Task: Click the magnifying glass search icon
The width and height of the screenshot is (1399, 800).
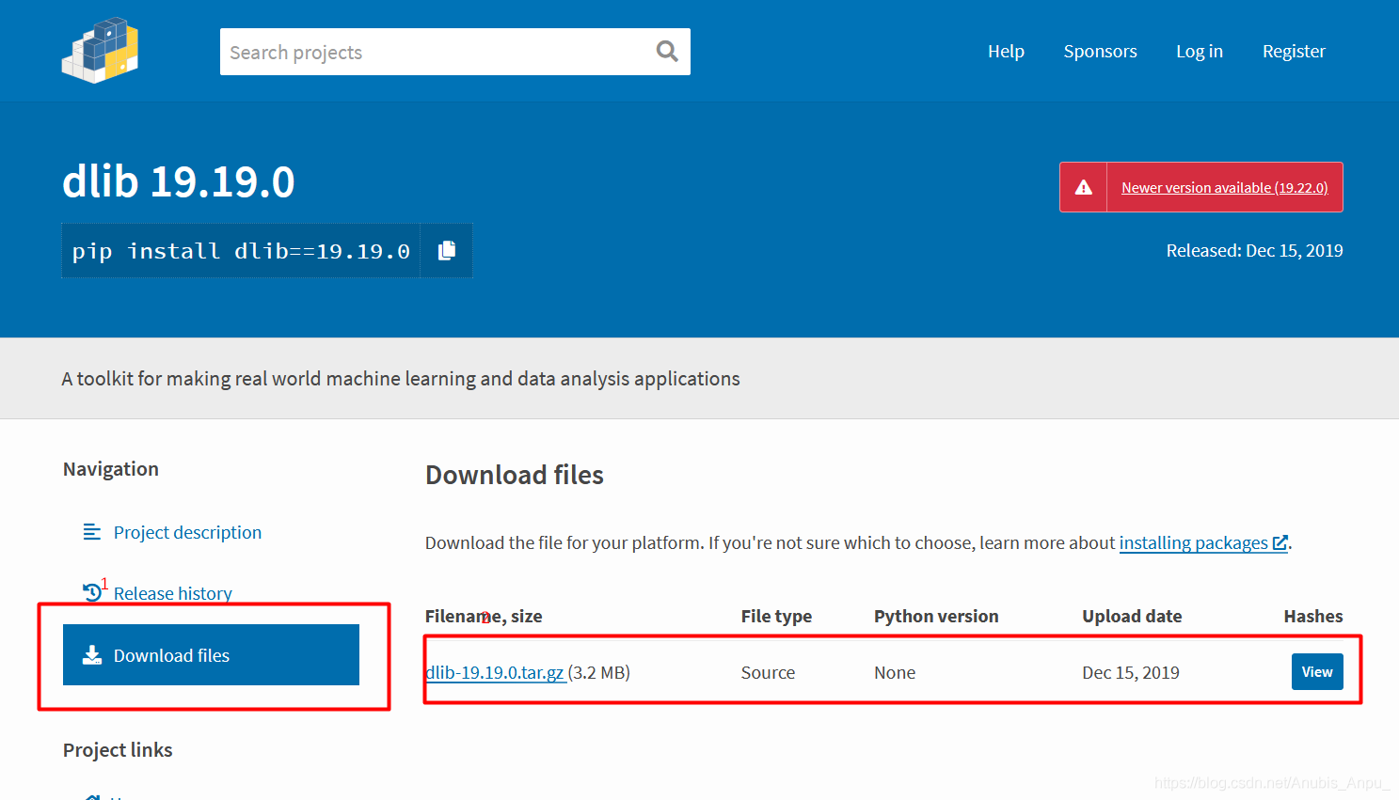Action: pos(667,52)
